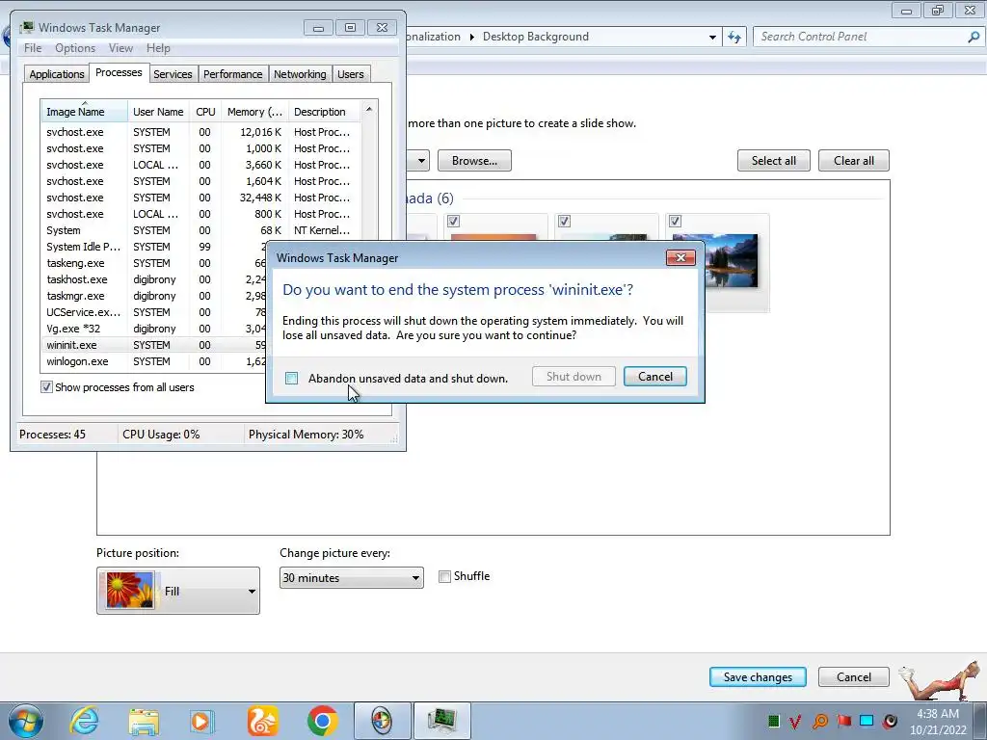Open the File menu in Task Manager
Screen dimensions: 987x740
click(x=33, y=48)
